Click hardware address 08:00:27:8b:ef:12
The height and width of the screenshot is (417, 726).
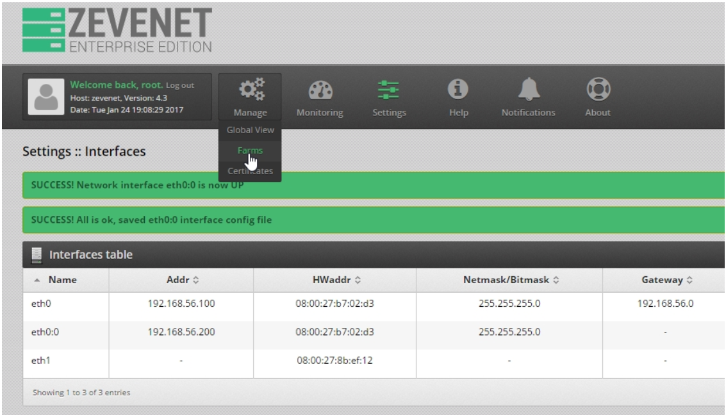(x=334, y=361)
